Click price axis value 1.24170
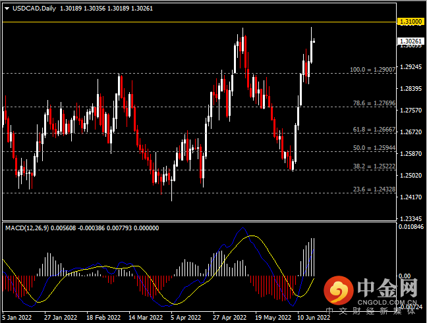427x323 pixels. pyautogui.click(x=411, y=197)
